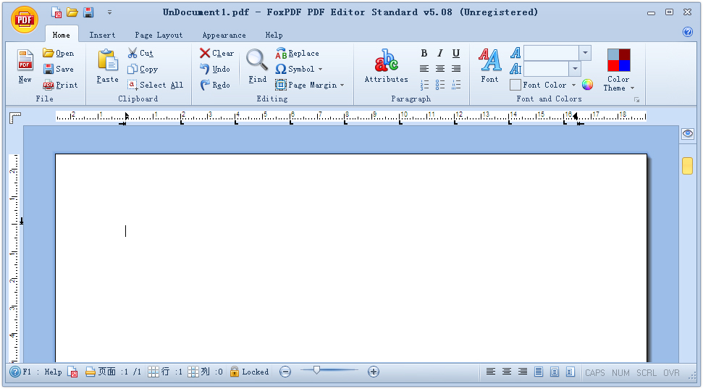Click the Color Theme four-color swatch

tap(619, 60)
